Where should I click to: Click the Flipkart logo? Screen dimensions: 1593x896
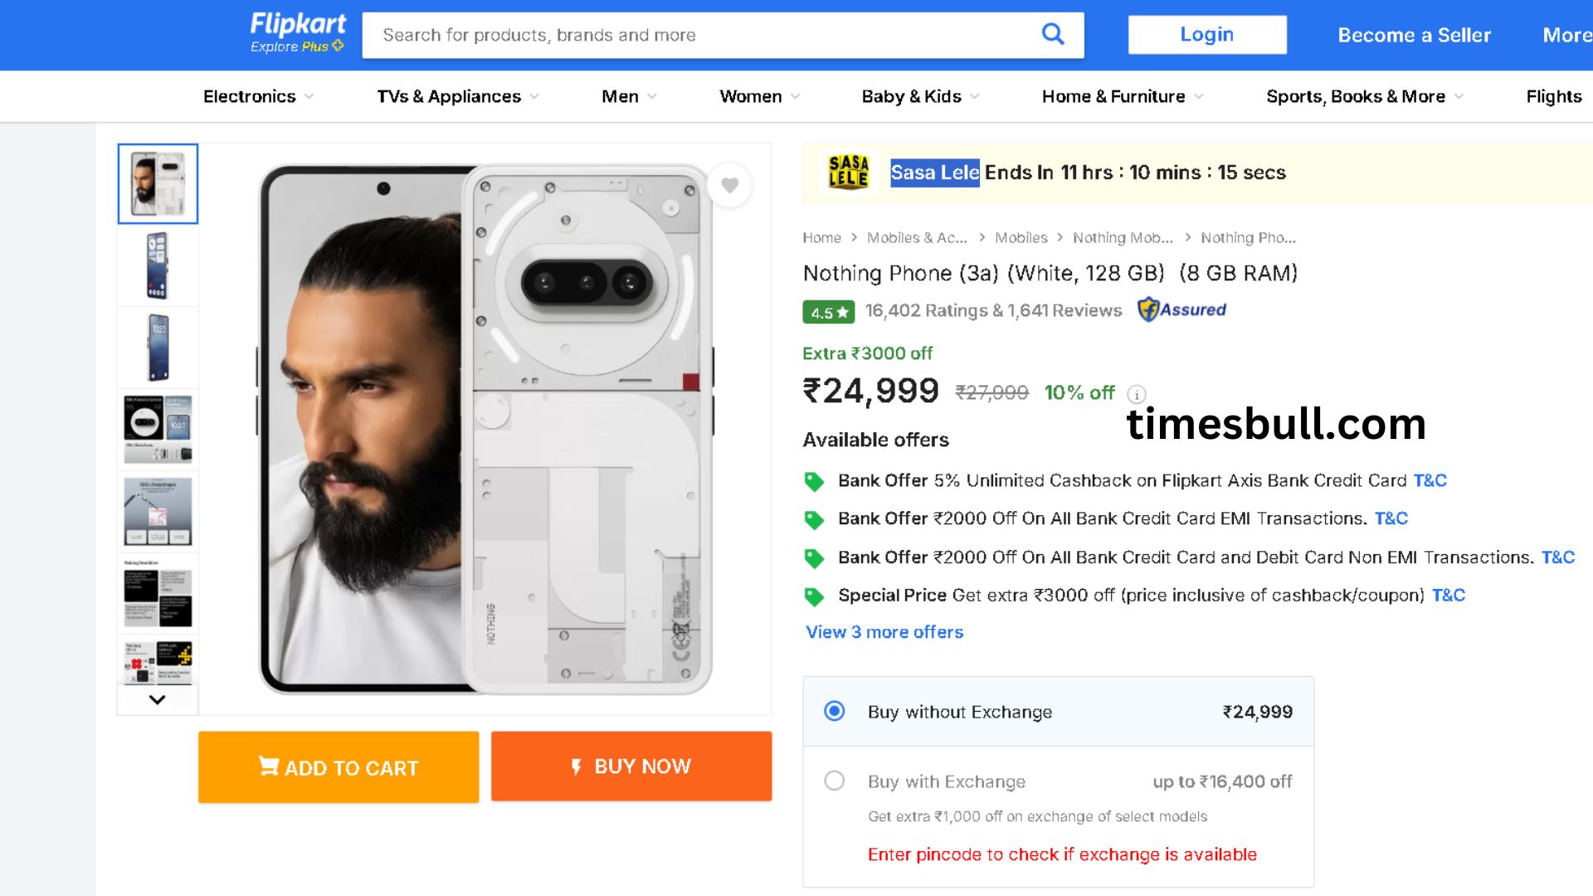click(297, 32)
